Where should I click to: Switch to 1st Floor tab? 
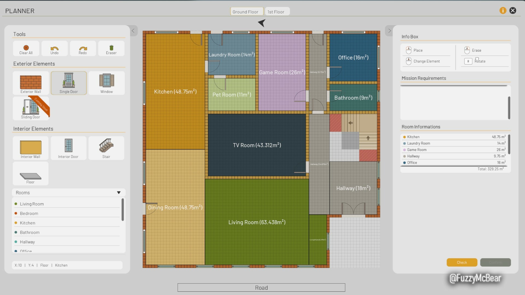point(276,11)
